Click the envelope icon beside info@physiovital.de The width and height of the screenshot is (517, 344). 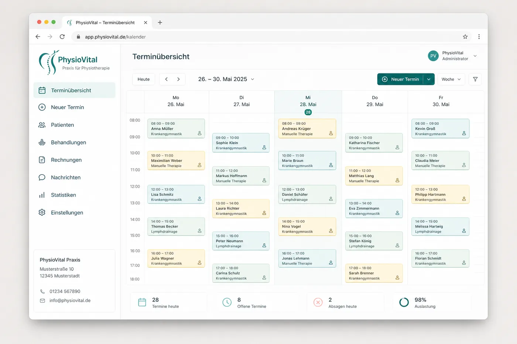coord(42,300)
